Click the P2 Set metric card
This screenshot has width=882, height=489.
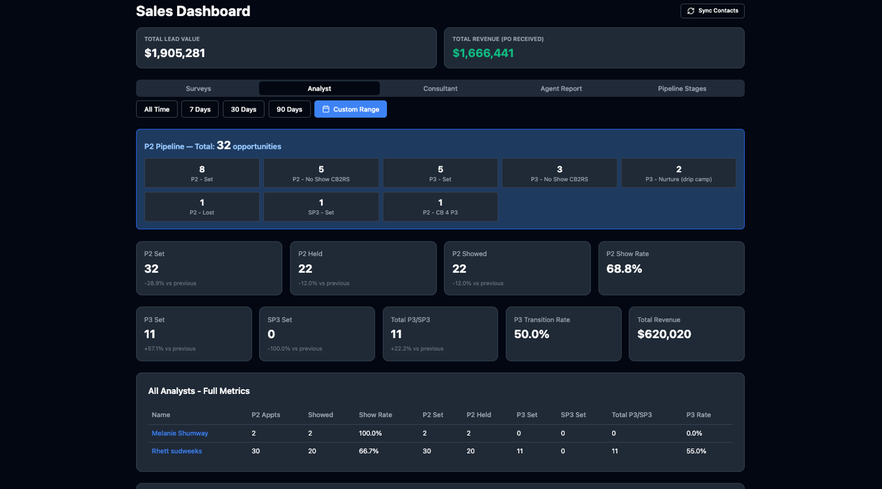(x=209, y=268)
